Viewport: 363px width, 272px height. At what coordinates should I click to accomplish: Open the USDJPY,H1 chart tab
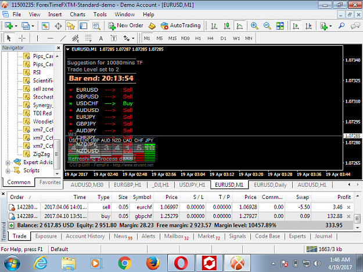192,185
